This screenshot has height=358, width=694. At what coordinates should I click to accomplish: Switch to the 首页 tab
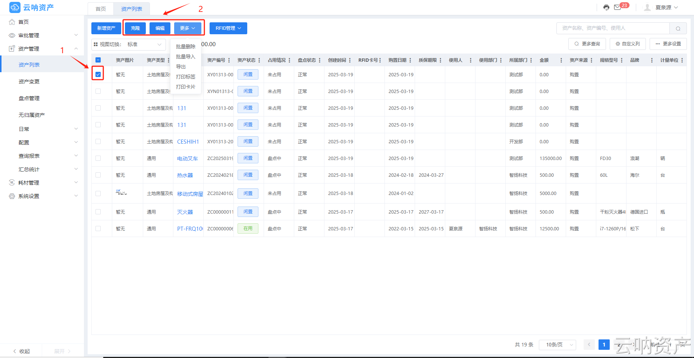[x=101, y=9]
